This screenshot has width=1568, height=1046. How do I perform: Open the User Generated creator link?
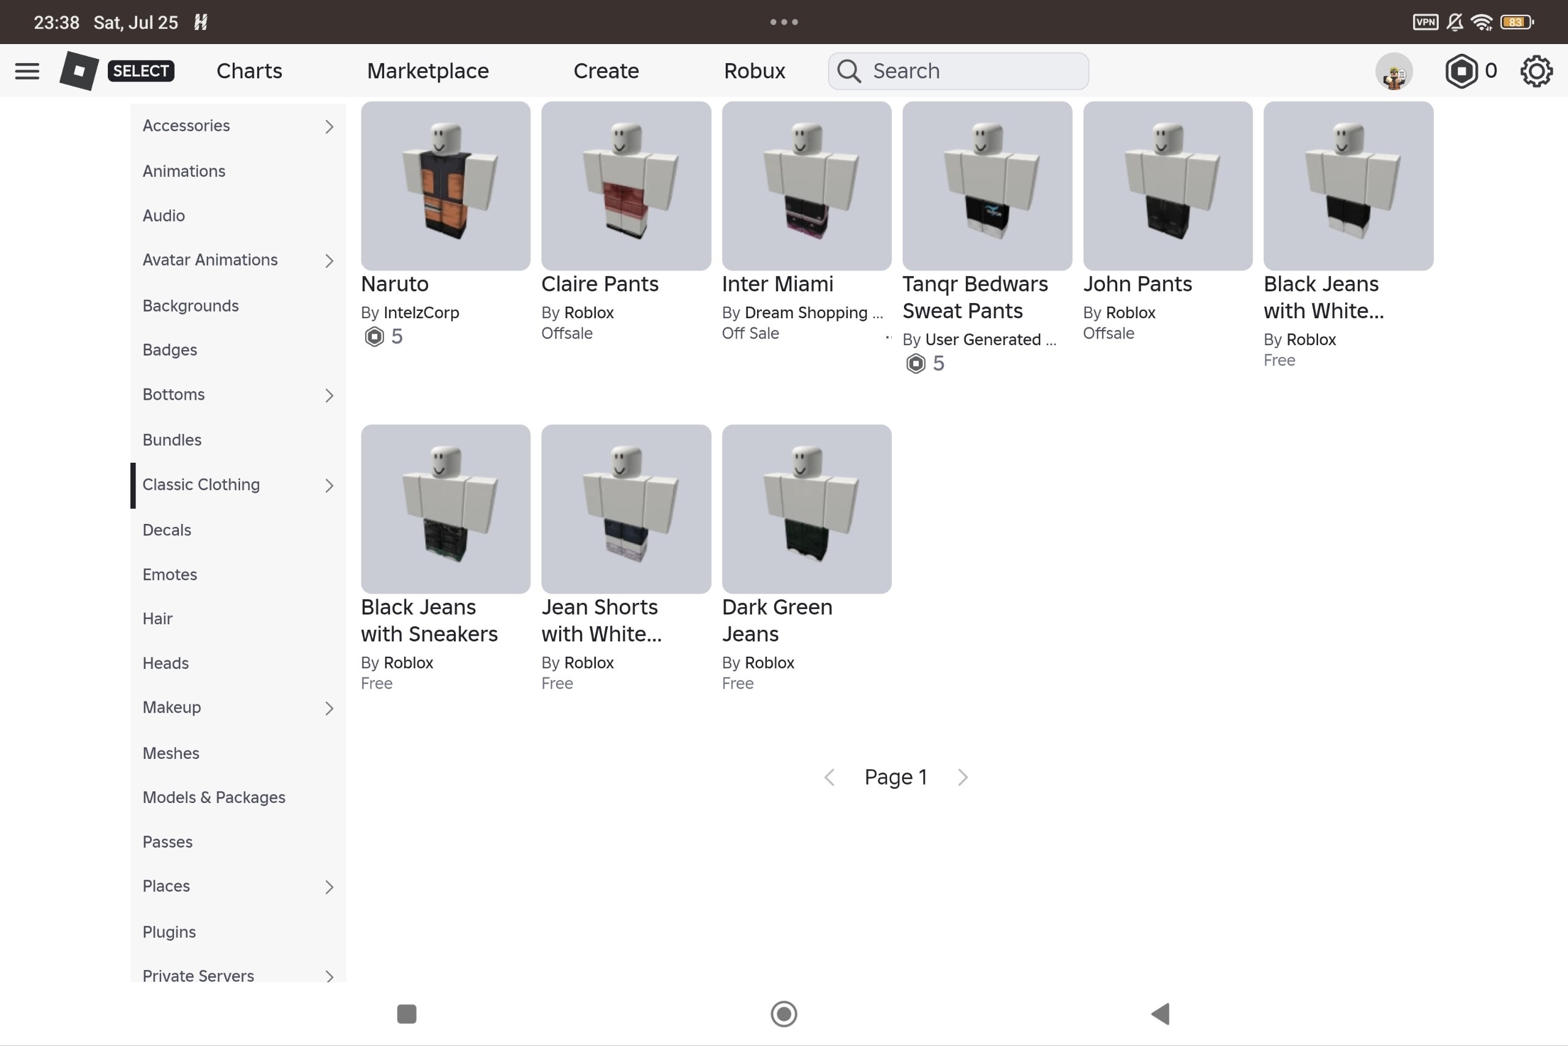(x=990, y=340)
